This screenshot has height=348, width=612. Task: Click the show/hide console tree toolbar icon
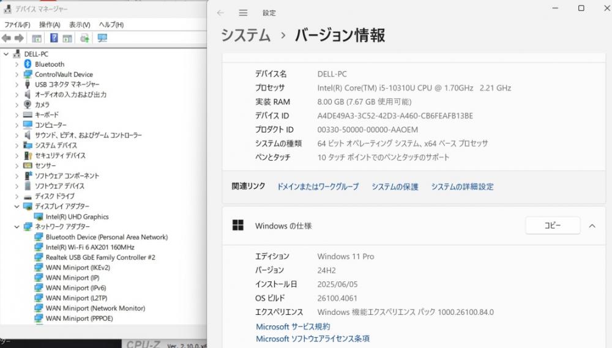coord(37,39)
